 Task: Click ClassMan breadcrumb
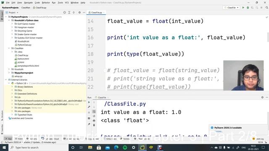click(26, 8)
